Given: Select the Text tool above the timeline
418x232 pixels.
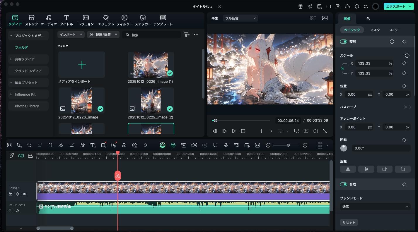Looking at the screenshot, I should [x=93, y=145].
